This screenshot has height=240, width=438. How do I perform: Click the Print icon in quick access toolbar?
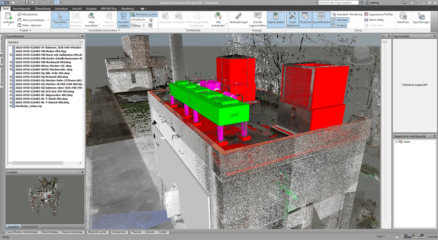tap(32, 2)
